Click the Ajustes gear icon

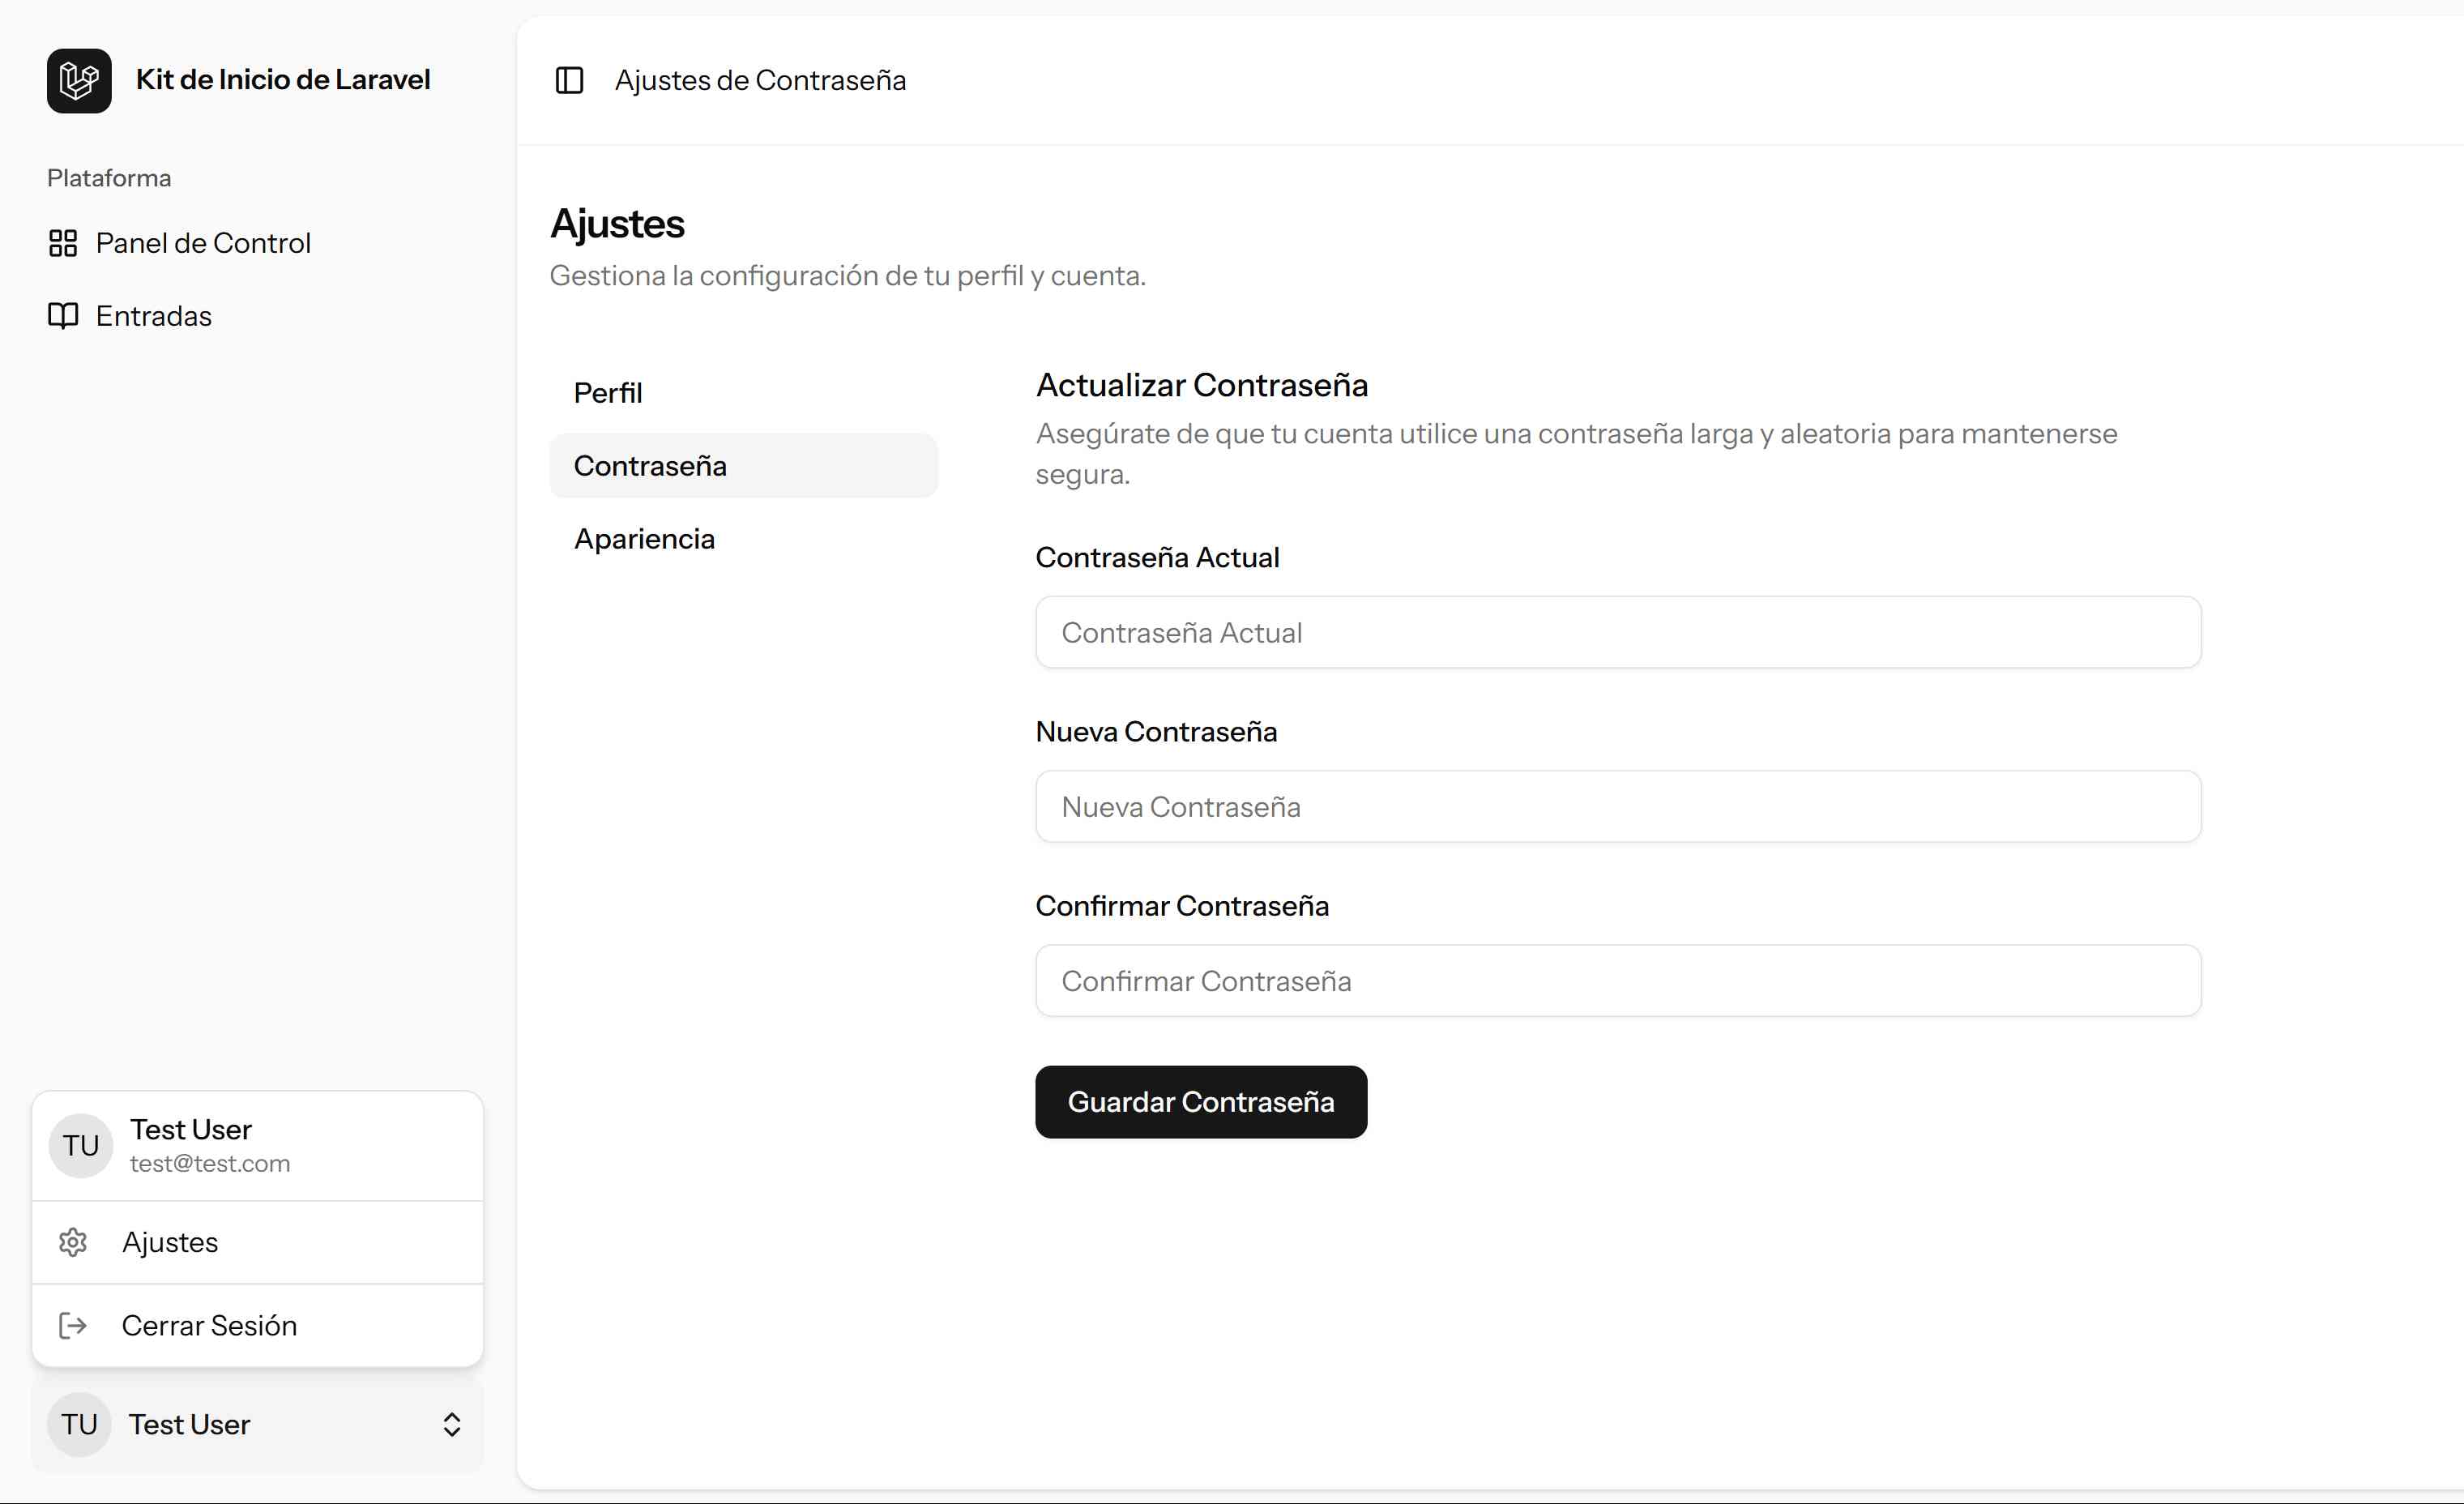point(73,1242)
